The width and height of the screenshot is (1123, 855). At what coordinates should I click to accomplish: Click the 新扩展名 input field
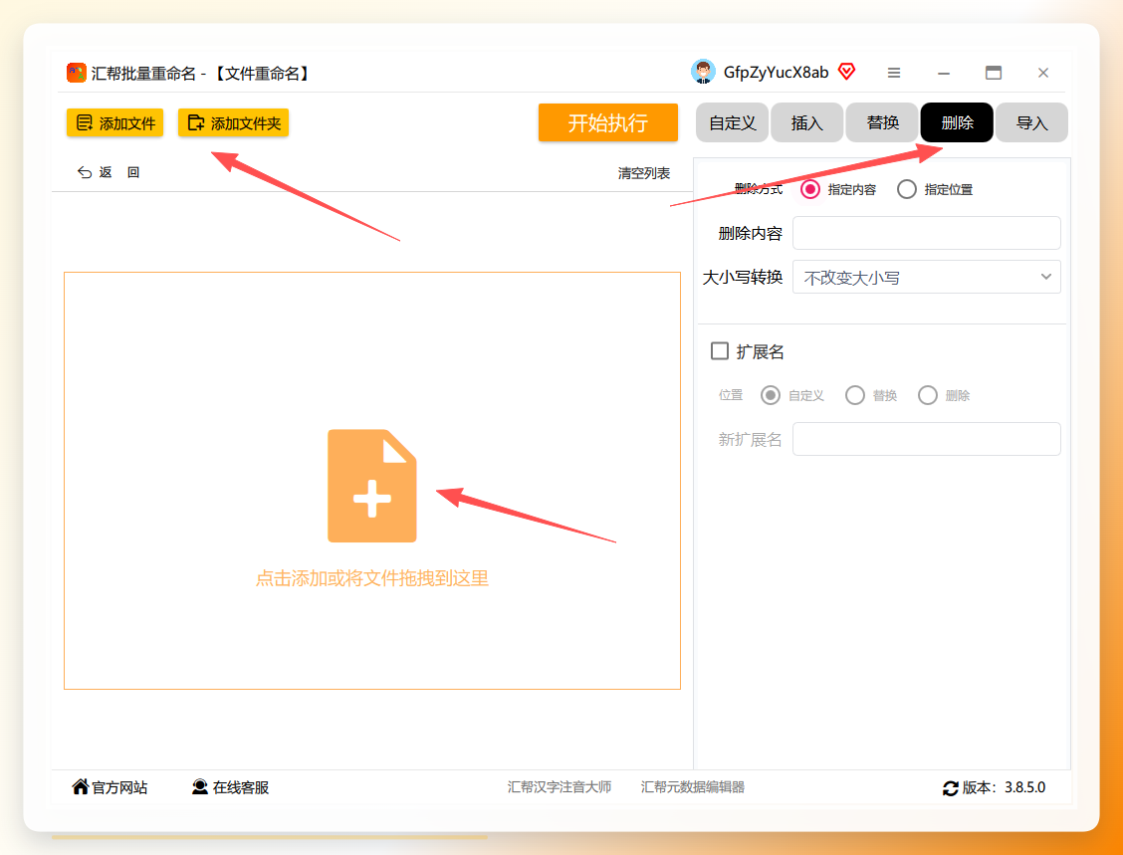pyautogui.click(x=926, y=439)
